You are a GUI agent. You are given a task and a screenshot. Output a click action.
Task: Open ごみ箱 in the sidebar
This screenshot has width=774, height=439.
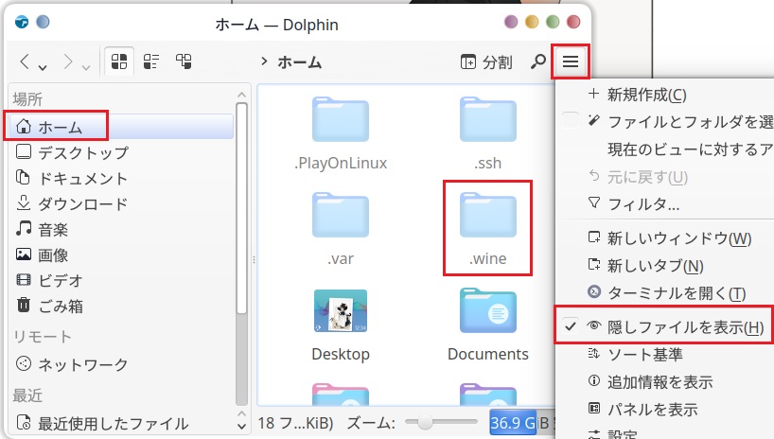coord(61,306)
